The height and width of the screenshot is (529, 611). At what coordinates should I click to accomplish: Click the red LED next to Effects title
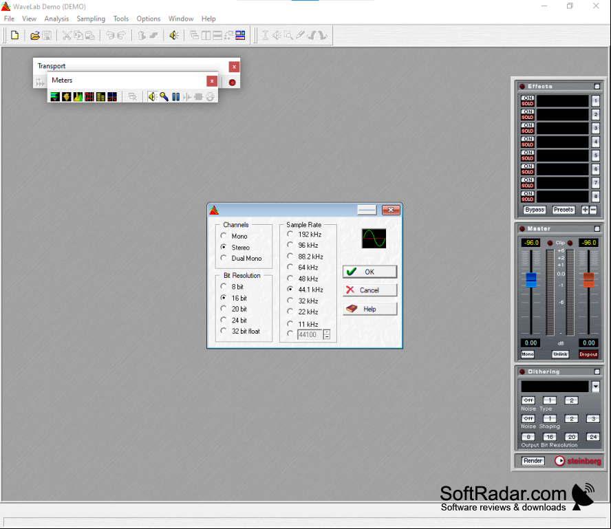(x=522, y=87)
